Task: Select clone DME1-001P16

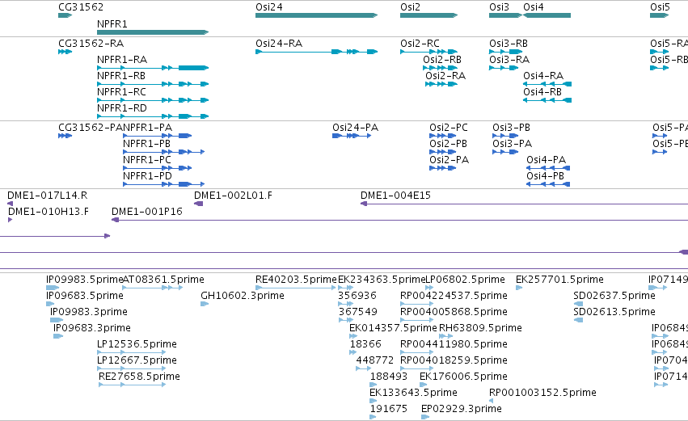Action: 147,212
